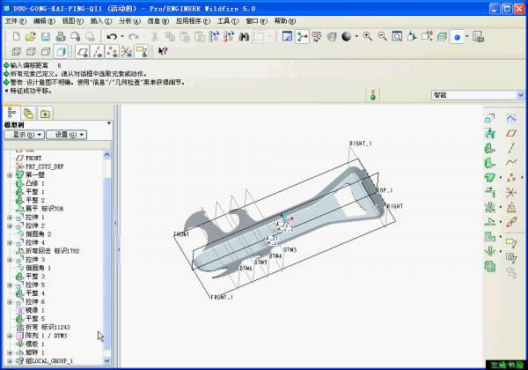The height and width of the screenshot is (370, 528).
Task: Click the 显示 button in model tree
Action: coord(24,135)
